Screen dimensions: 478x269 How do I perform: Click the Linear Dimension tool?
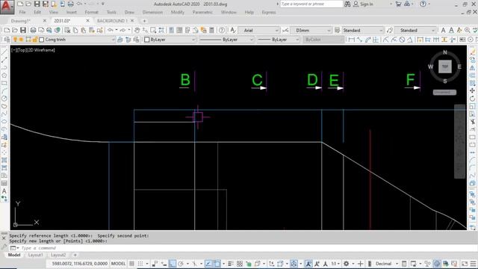coord(352,40)
